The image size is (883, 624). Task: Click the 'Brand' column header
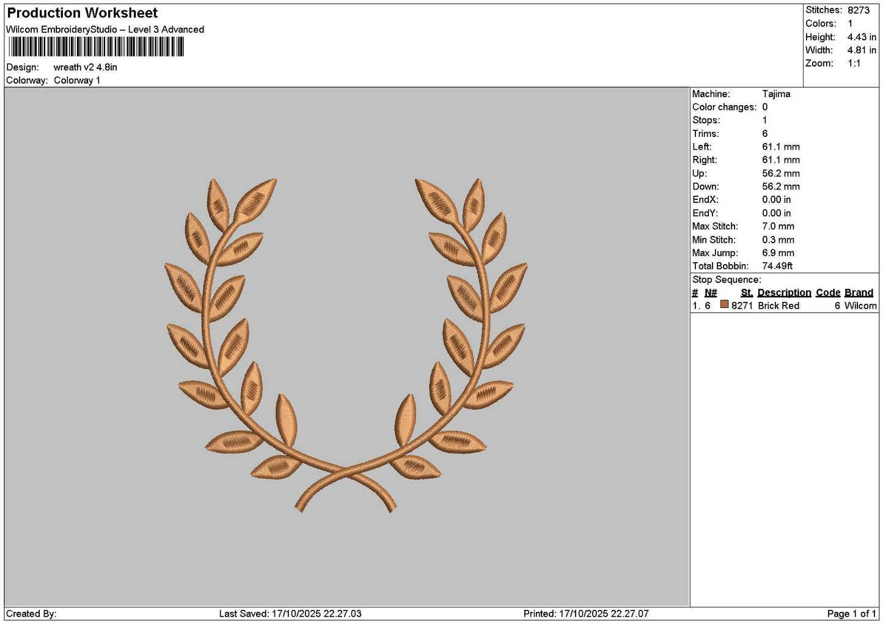coord(859,293)
